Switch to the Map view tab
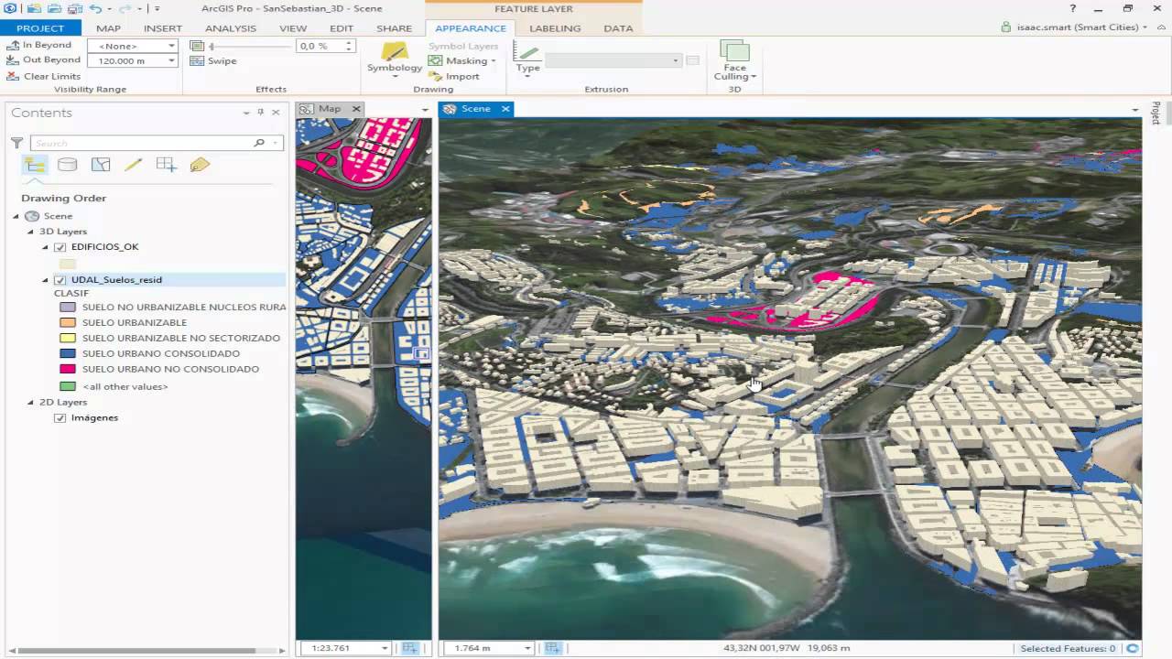 [x=329, y=109]
